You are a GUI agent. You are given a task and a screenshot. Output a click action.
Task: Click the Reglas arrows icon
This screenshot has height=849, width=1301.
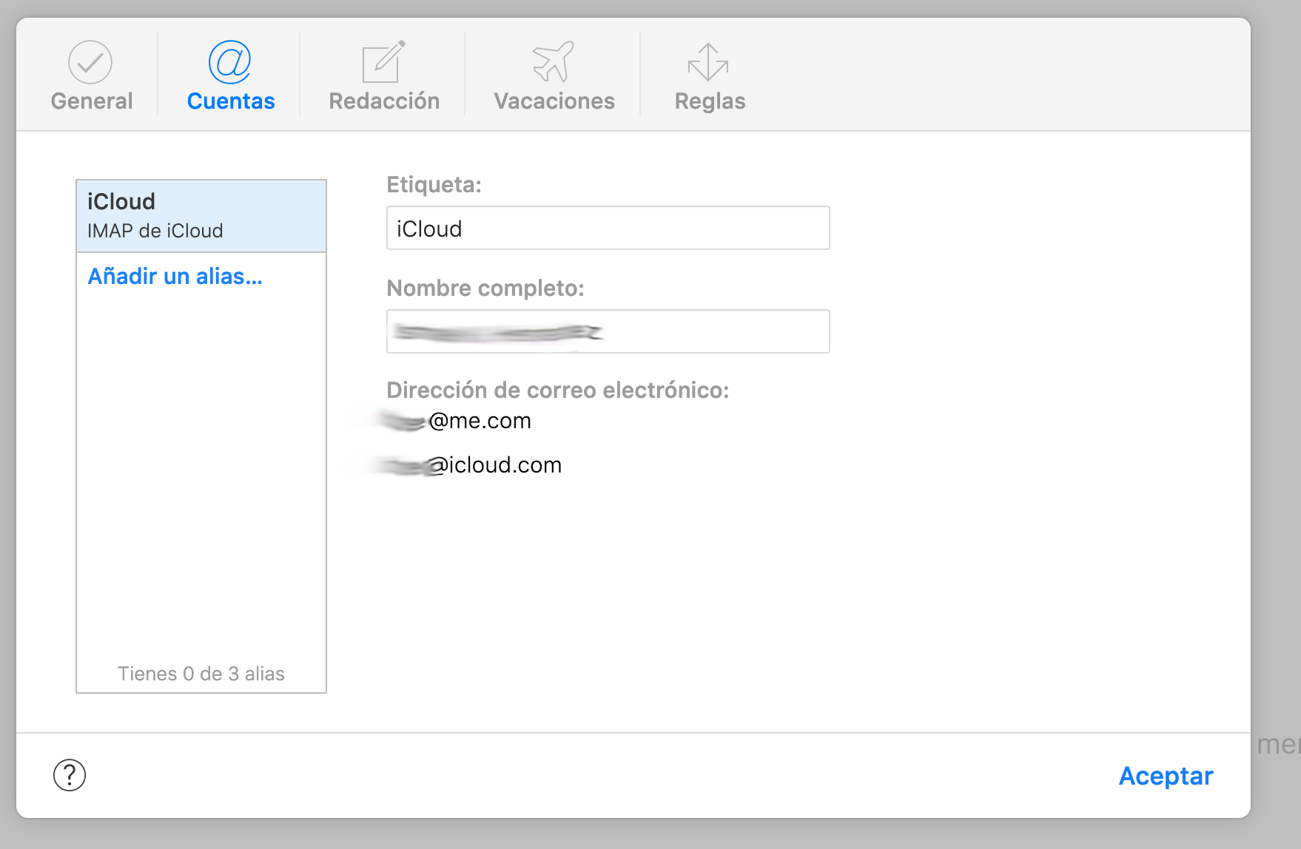(708, 62)
